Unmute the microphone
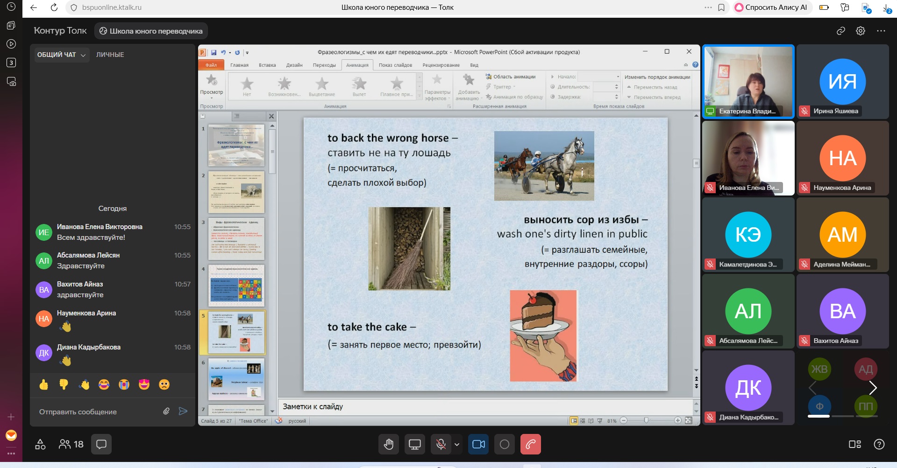 [440, 444]
